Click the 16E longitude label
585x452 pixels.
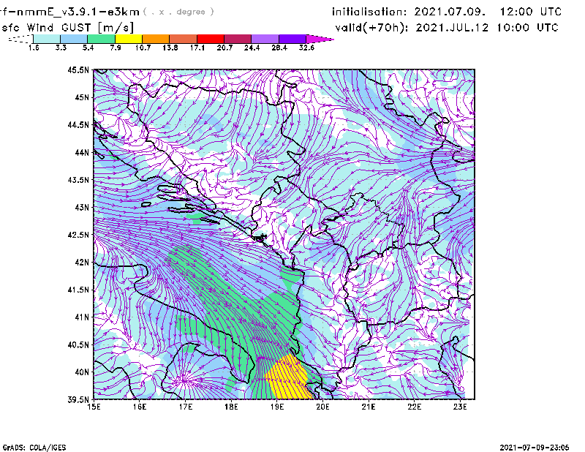(x=140, y=407)
